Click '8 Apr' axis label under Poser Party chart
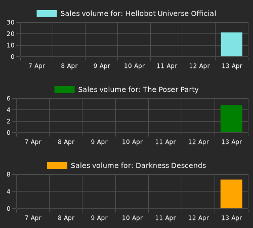 click(66, 142)
